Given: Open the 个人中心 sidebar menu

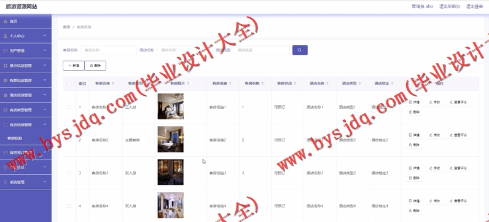Looking at the screenshot, I should [26, 36].
